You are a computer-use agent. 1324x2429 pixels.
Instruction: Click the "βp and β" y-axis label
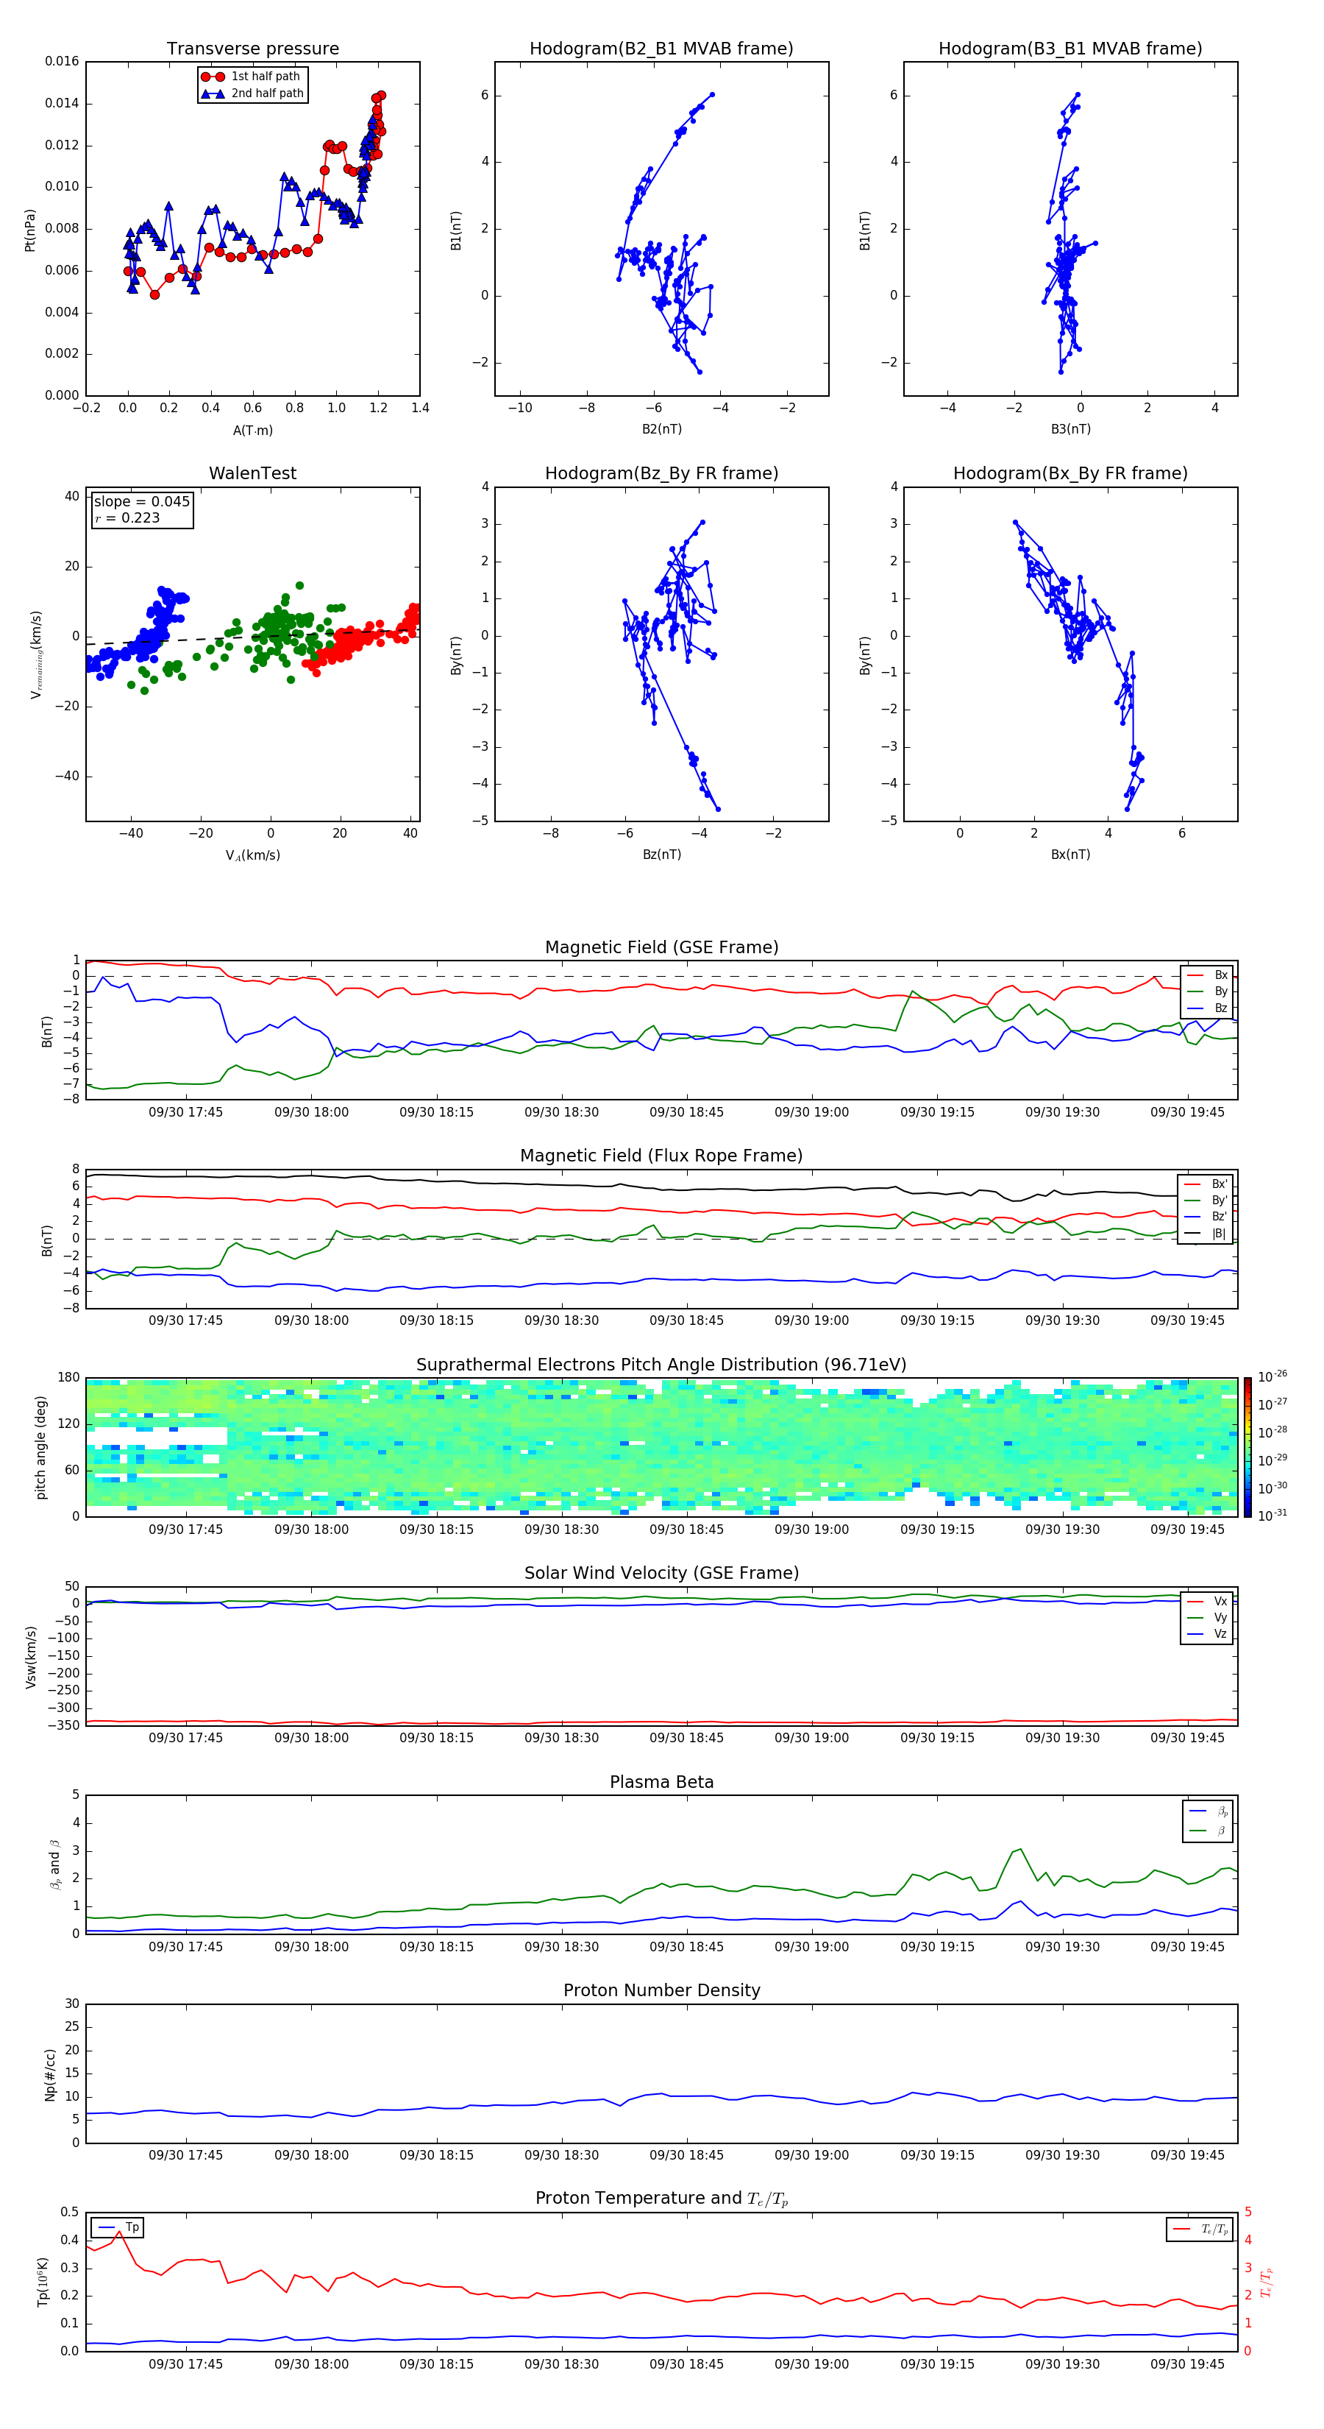click(54, 1865)
